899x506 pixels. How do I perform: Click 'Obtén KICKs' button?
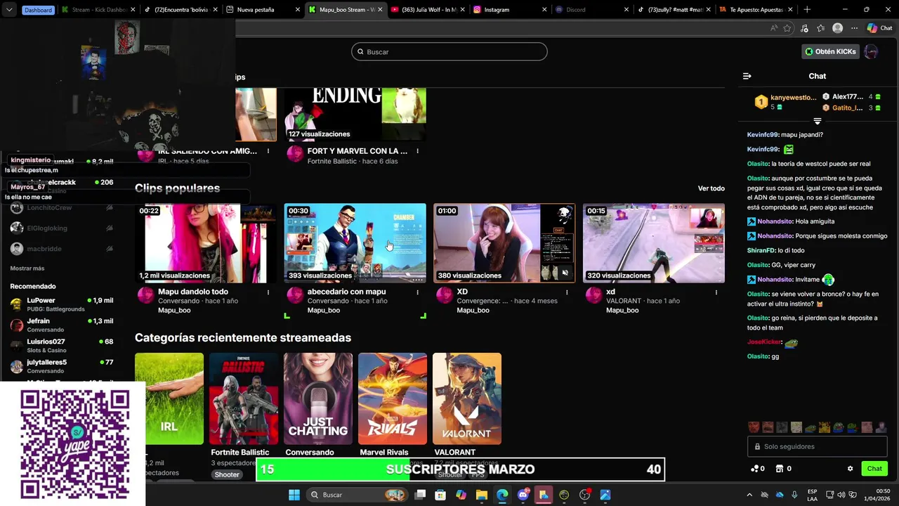click(x=831, y=51)
